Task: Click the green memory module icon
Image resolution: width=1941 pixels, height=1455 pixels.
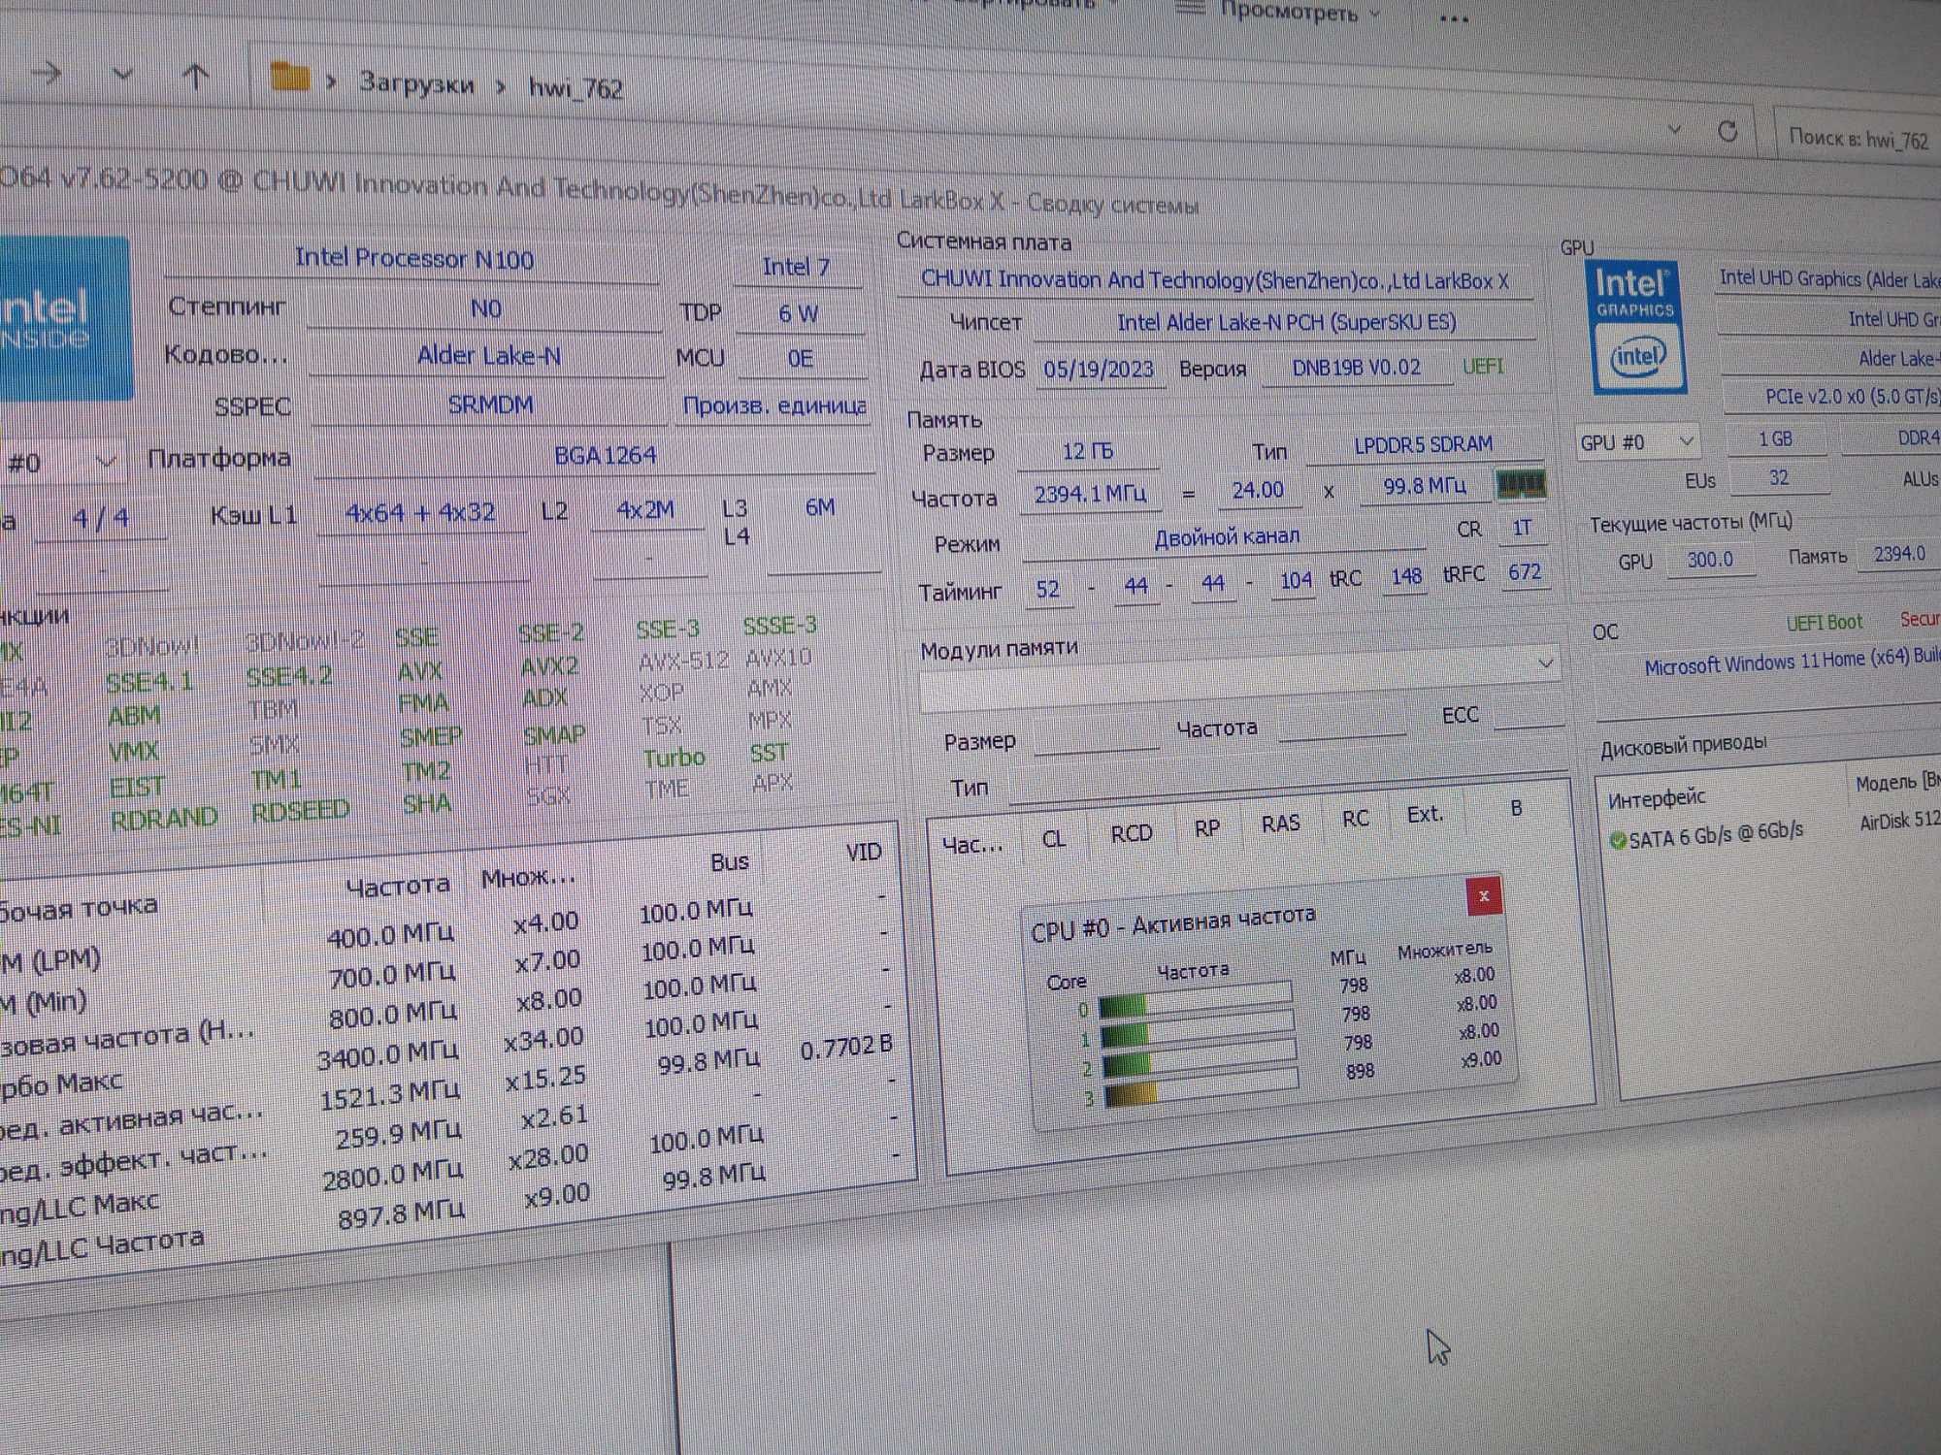Action: pyautogui.click(x=1519, y=483)
